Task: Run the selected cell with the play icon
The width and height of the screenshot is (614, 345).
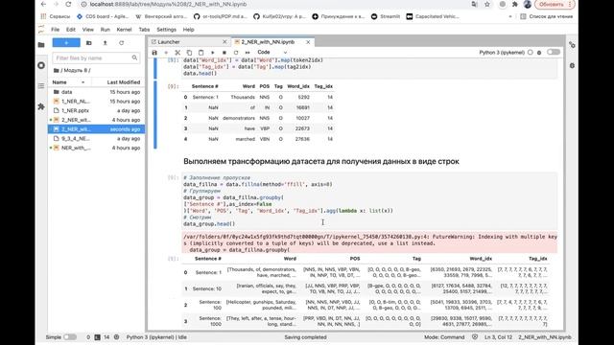Action: [x=213, y=53]
